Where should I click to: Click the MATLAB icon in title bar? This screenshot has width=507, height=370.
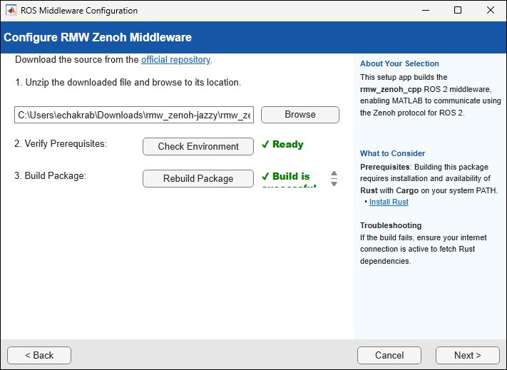[x=11, y=11]
